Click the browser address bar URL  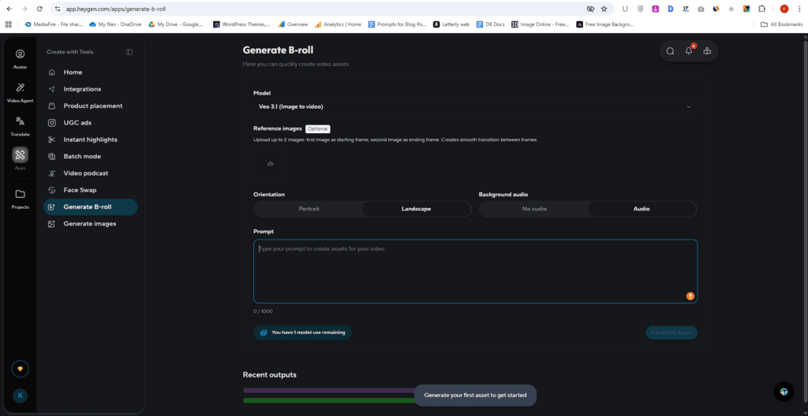pos(116,9)
